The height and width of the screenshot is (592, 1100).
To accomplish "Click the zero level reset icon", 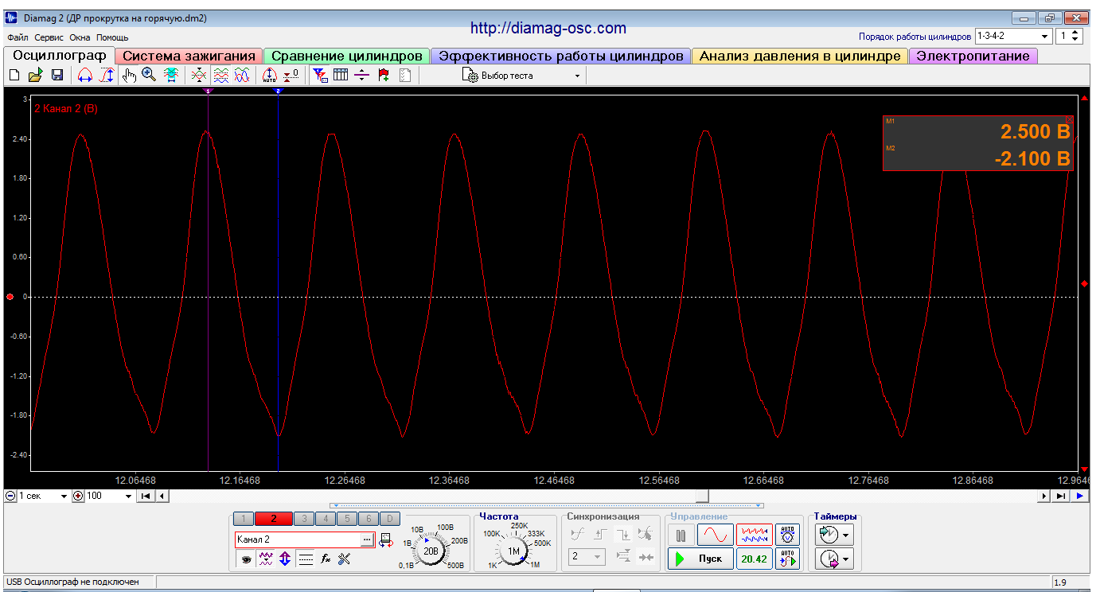I will coord(291,76).
